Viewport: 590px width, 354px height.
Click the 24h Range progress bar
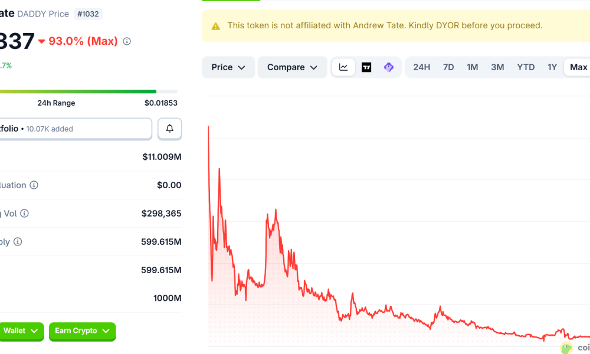[x=88, y=91]
